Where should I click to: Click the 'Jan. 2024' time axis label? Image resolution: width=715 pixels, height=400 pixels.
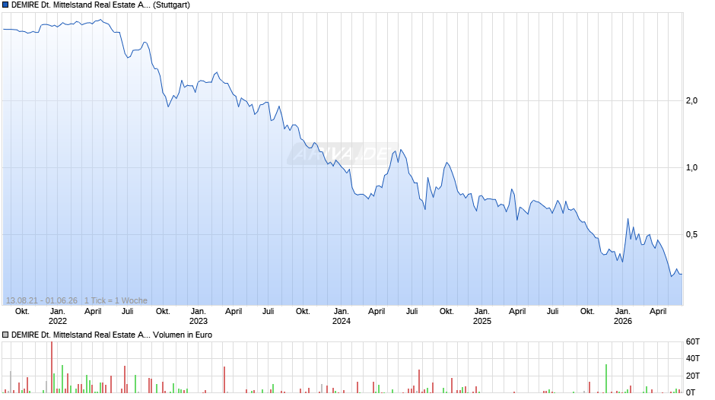pos(341,316)
